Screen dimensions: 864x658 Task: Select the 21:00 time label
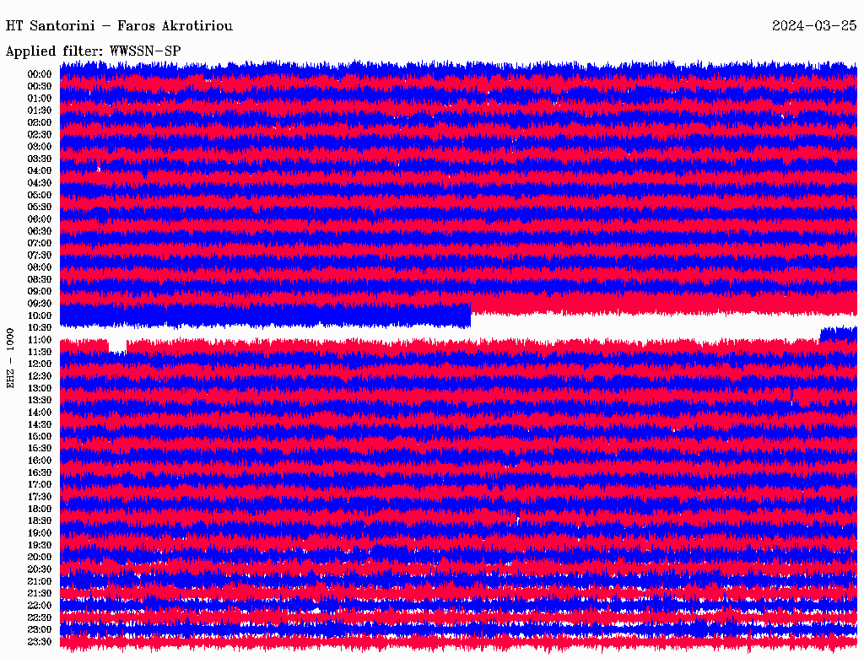click(40, 581)
